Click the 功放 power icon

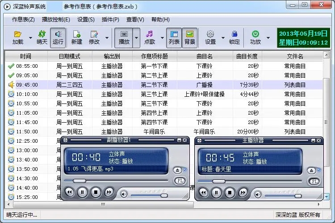click(x=255, y=34)
